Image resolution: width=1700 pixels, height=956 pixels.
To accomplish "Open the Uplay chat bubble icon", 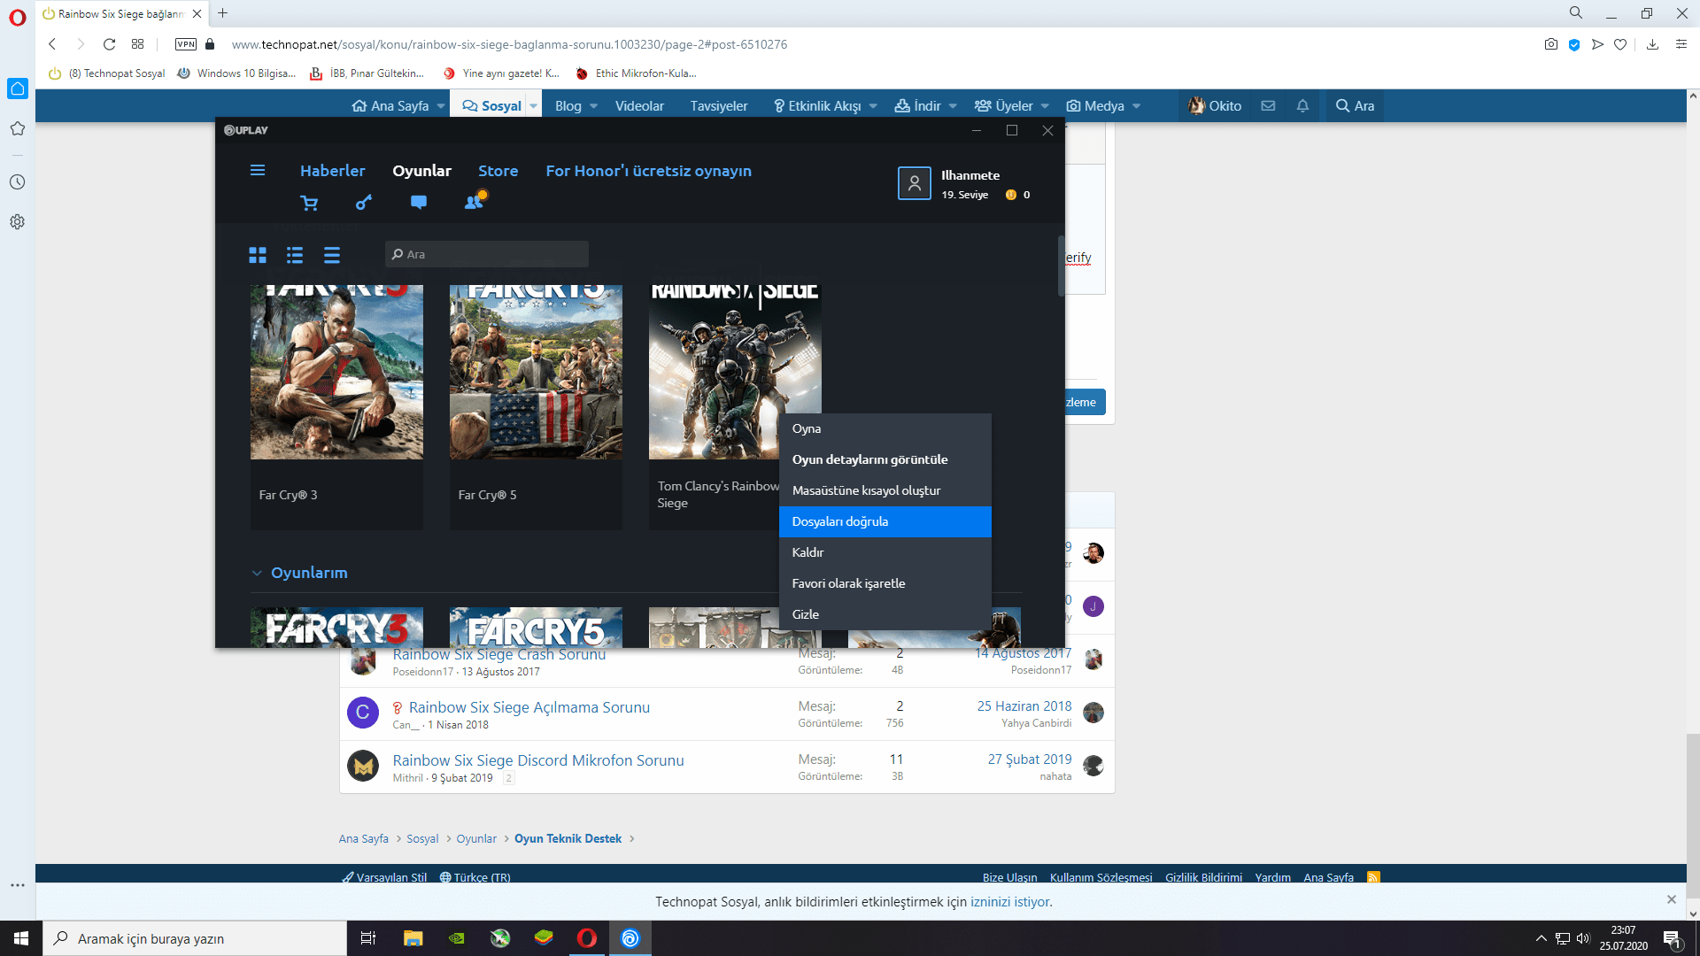I will tap(419, 202).
